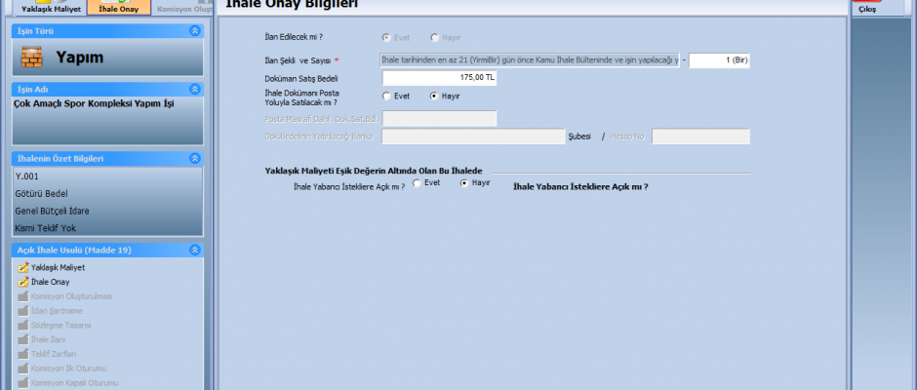Image resolution: width=917 pixels, height=390 pixels.
Task: Click the folder icon beside Sözleşme Tasarısı
Action: [x=23, y=325]
